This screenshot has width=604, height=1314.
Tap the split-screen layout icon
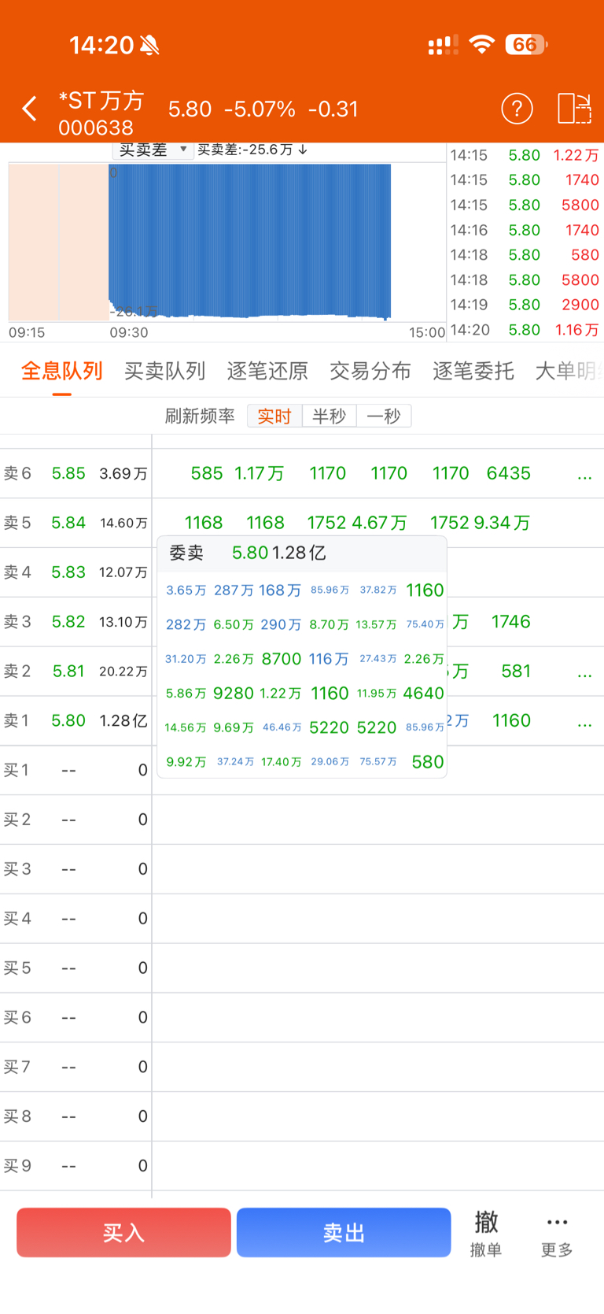tap(574, 109)
